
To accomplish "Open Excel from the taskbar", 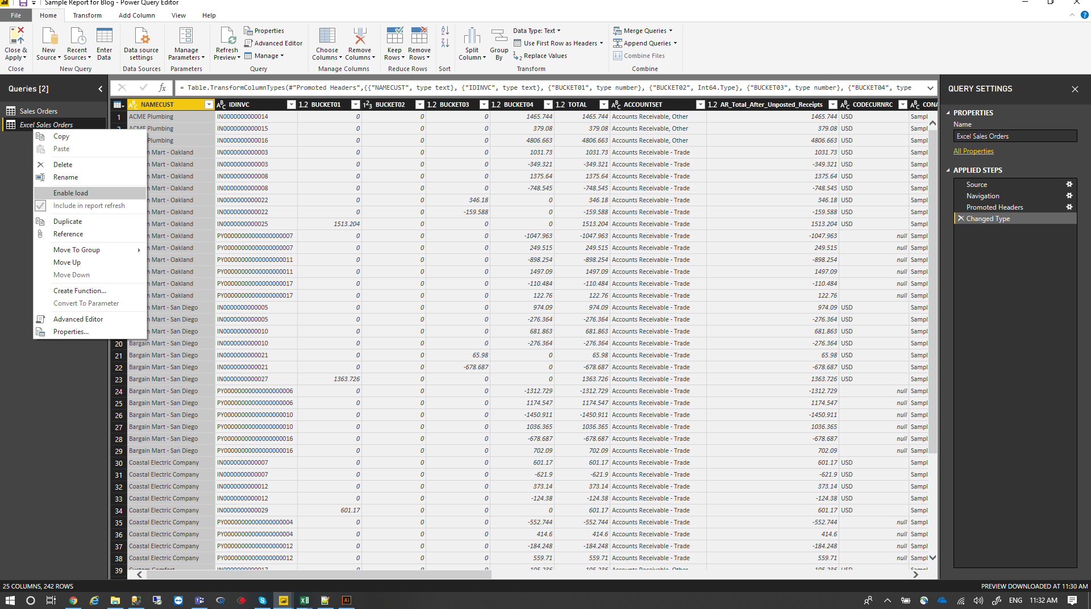I will click(305, 600).
